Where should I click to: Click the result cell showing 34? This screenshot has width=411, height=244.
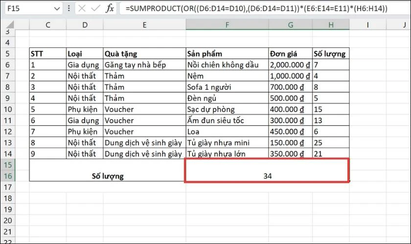[x=267, y=170]
